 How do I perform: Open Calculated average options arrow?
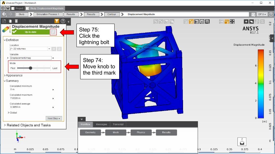point(53,107)
